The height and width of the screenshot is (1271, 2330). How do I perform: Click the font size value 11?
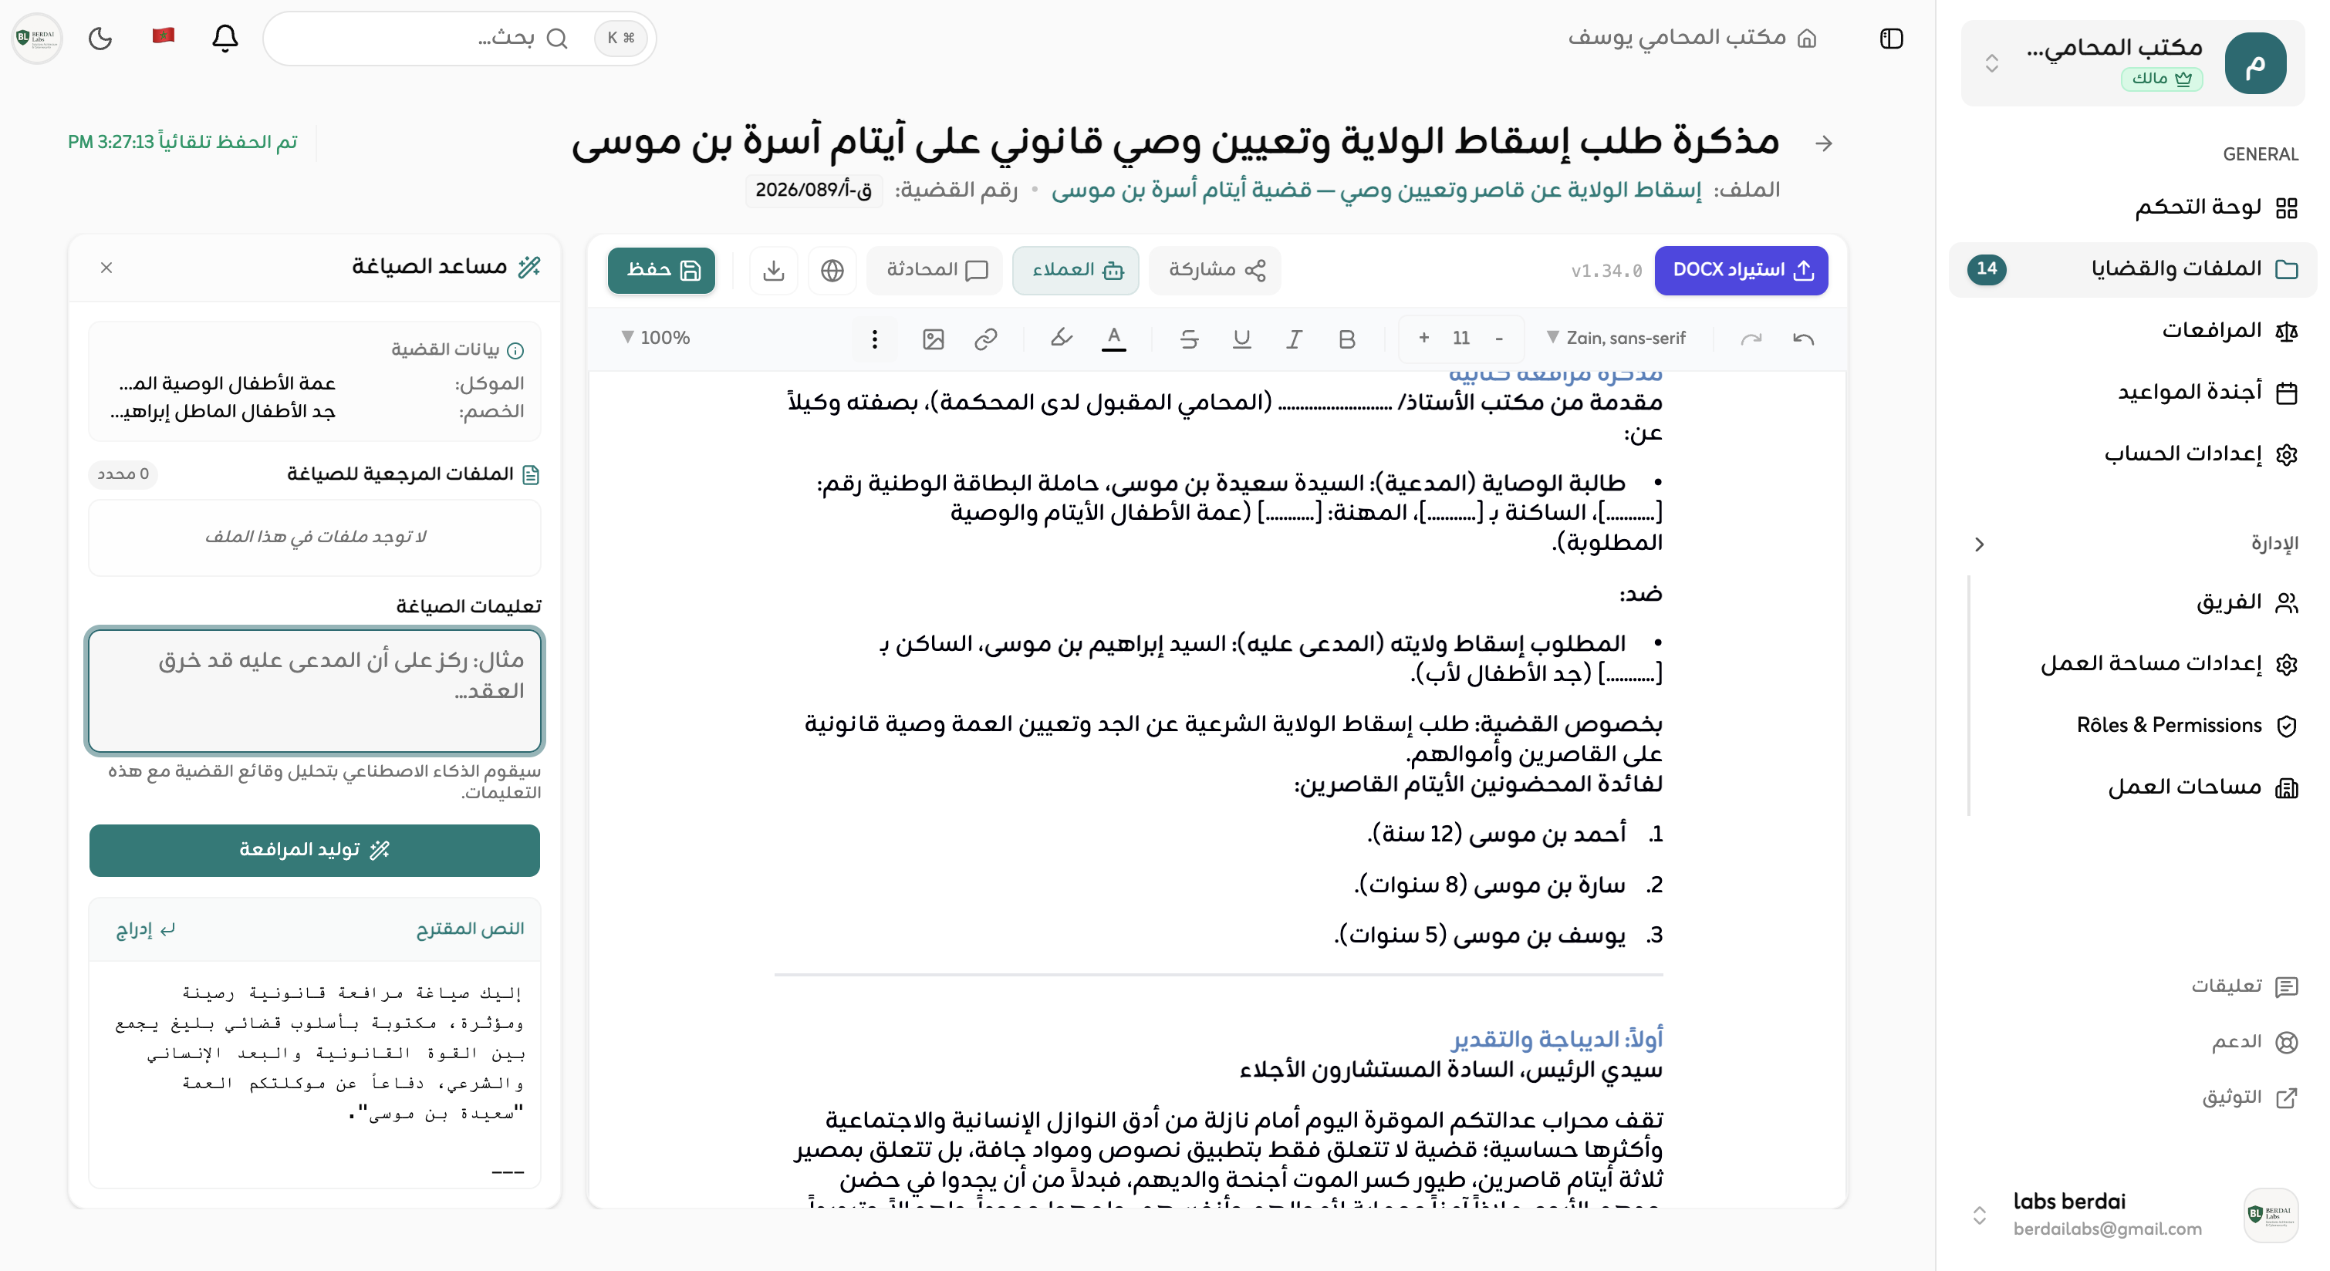point(1460,338)
